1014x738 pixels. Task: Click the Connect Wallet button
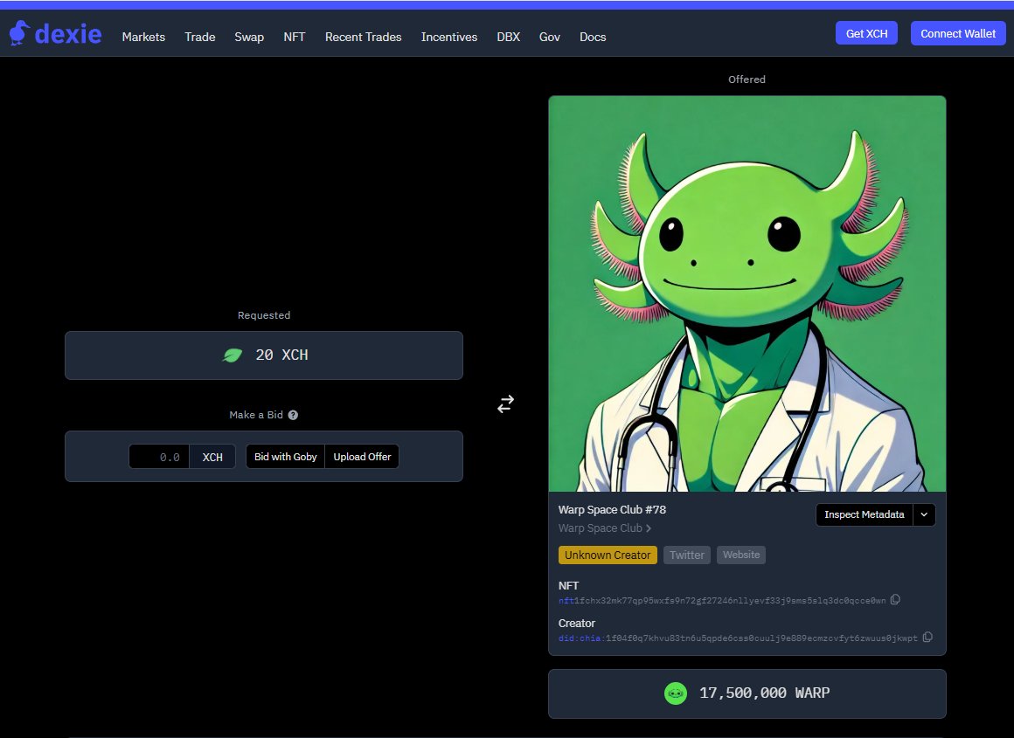pyautogui.click(x=958, y=33)
